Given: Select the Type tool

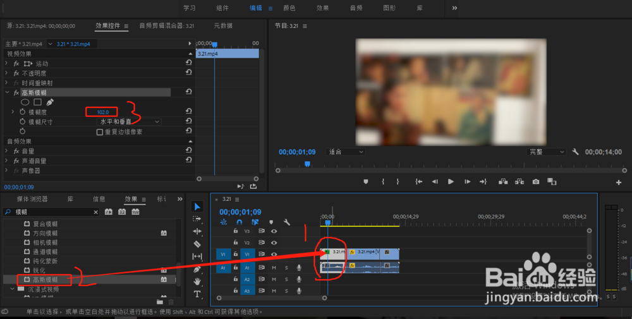Looking at the screenshot, I should (x=197, y=294).
